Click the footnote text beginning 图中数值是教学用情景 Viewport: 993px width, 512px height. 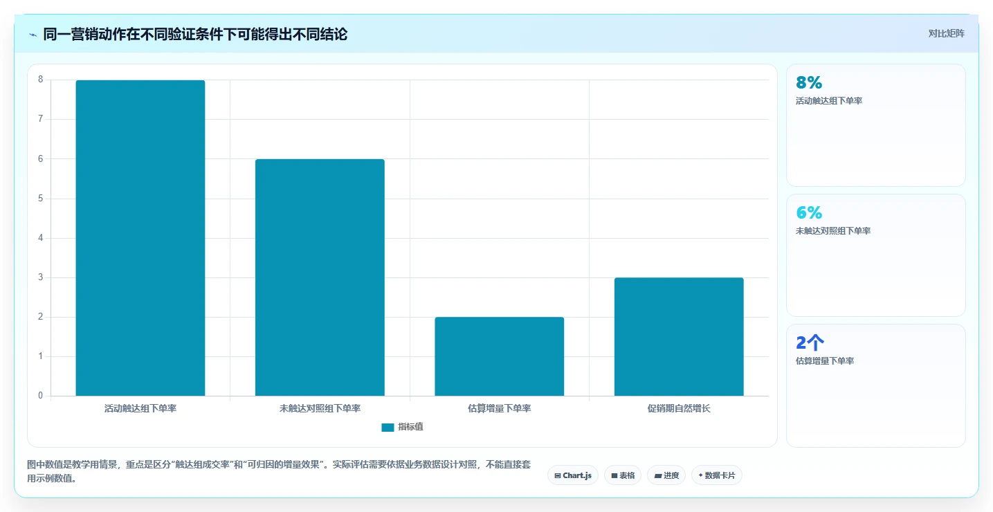tap(279, 470)
